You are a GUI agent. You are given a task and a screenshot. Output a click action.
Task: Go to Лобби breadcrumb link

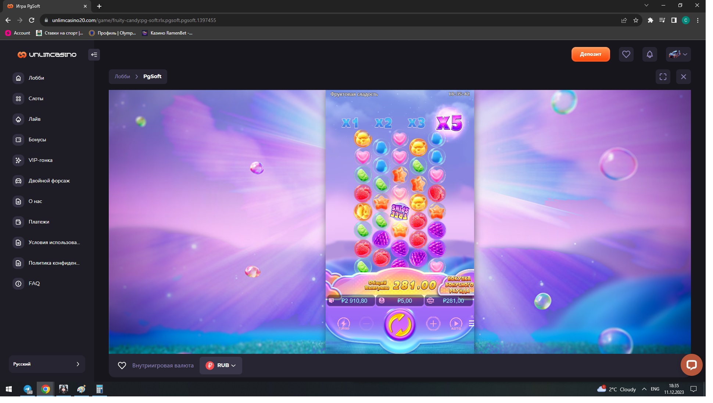pos(122,76)
